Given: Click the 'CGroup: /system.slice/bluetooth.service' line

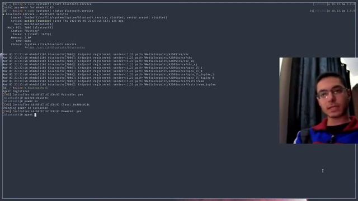Looking at the screenshot, I should (x=44, y=44).
